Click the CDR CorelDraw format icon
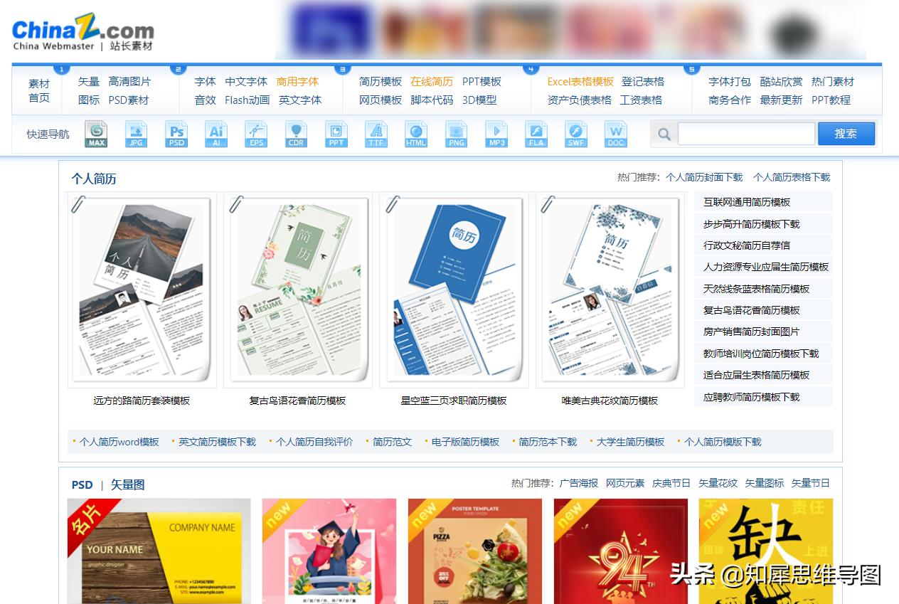The height and width of the screenshot is (604, 899). tap(296, 134)
